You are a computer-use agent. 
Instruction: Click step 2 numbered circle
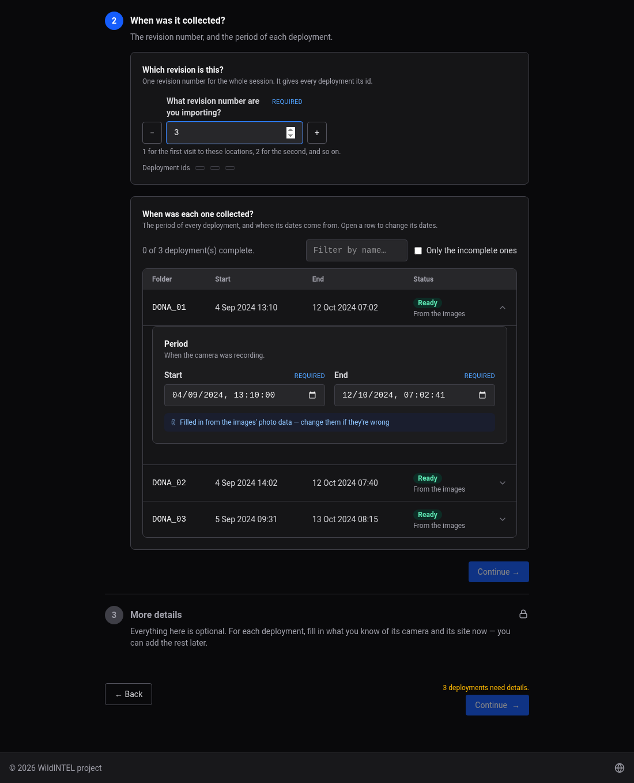[x=114, y=21]
